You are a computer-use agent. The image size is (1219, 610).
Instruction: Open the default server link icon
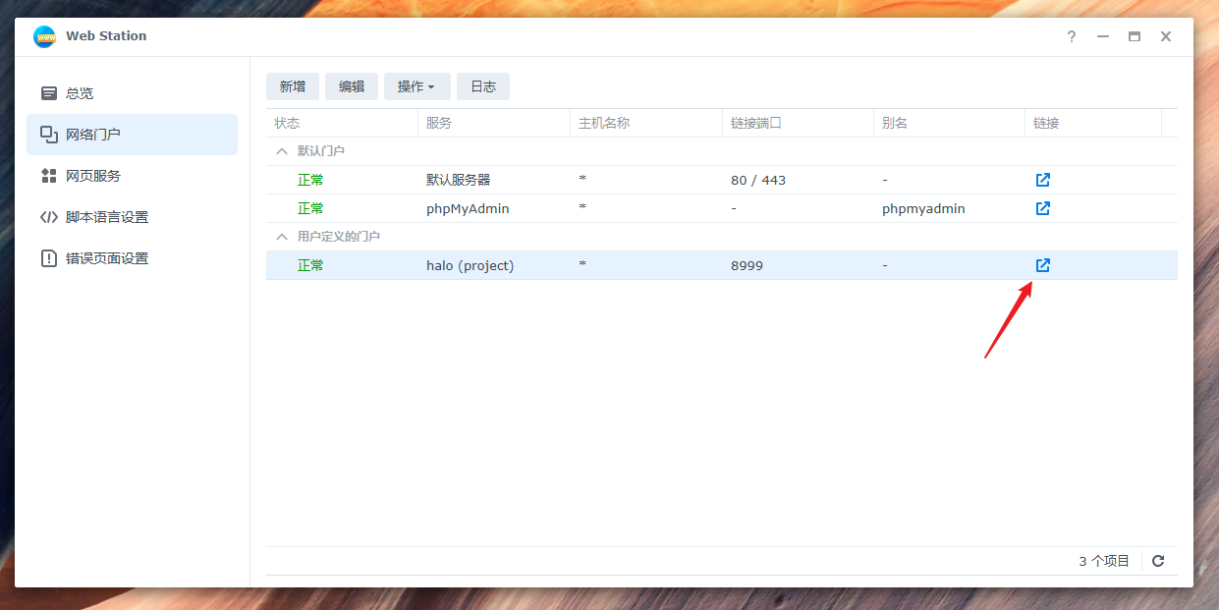pyautogui.click(x=1042, y=180)
